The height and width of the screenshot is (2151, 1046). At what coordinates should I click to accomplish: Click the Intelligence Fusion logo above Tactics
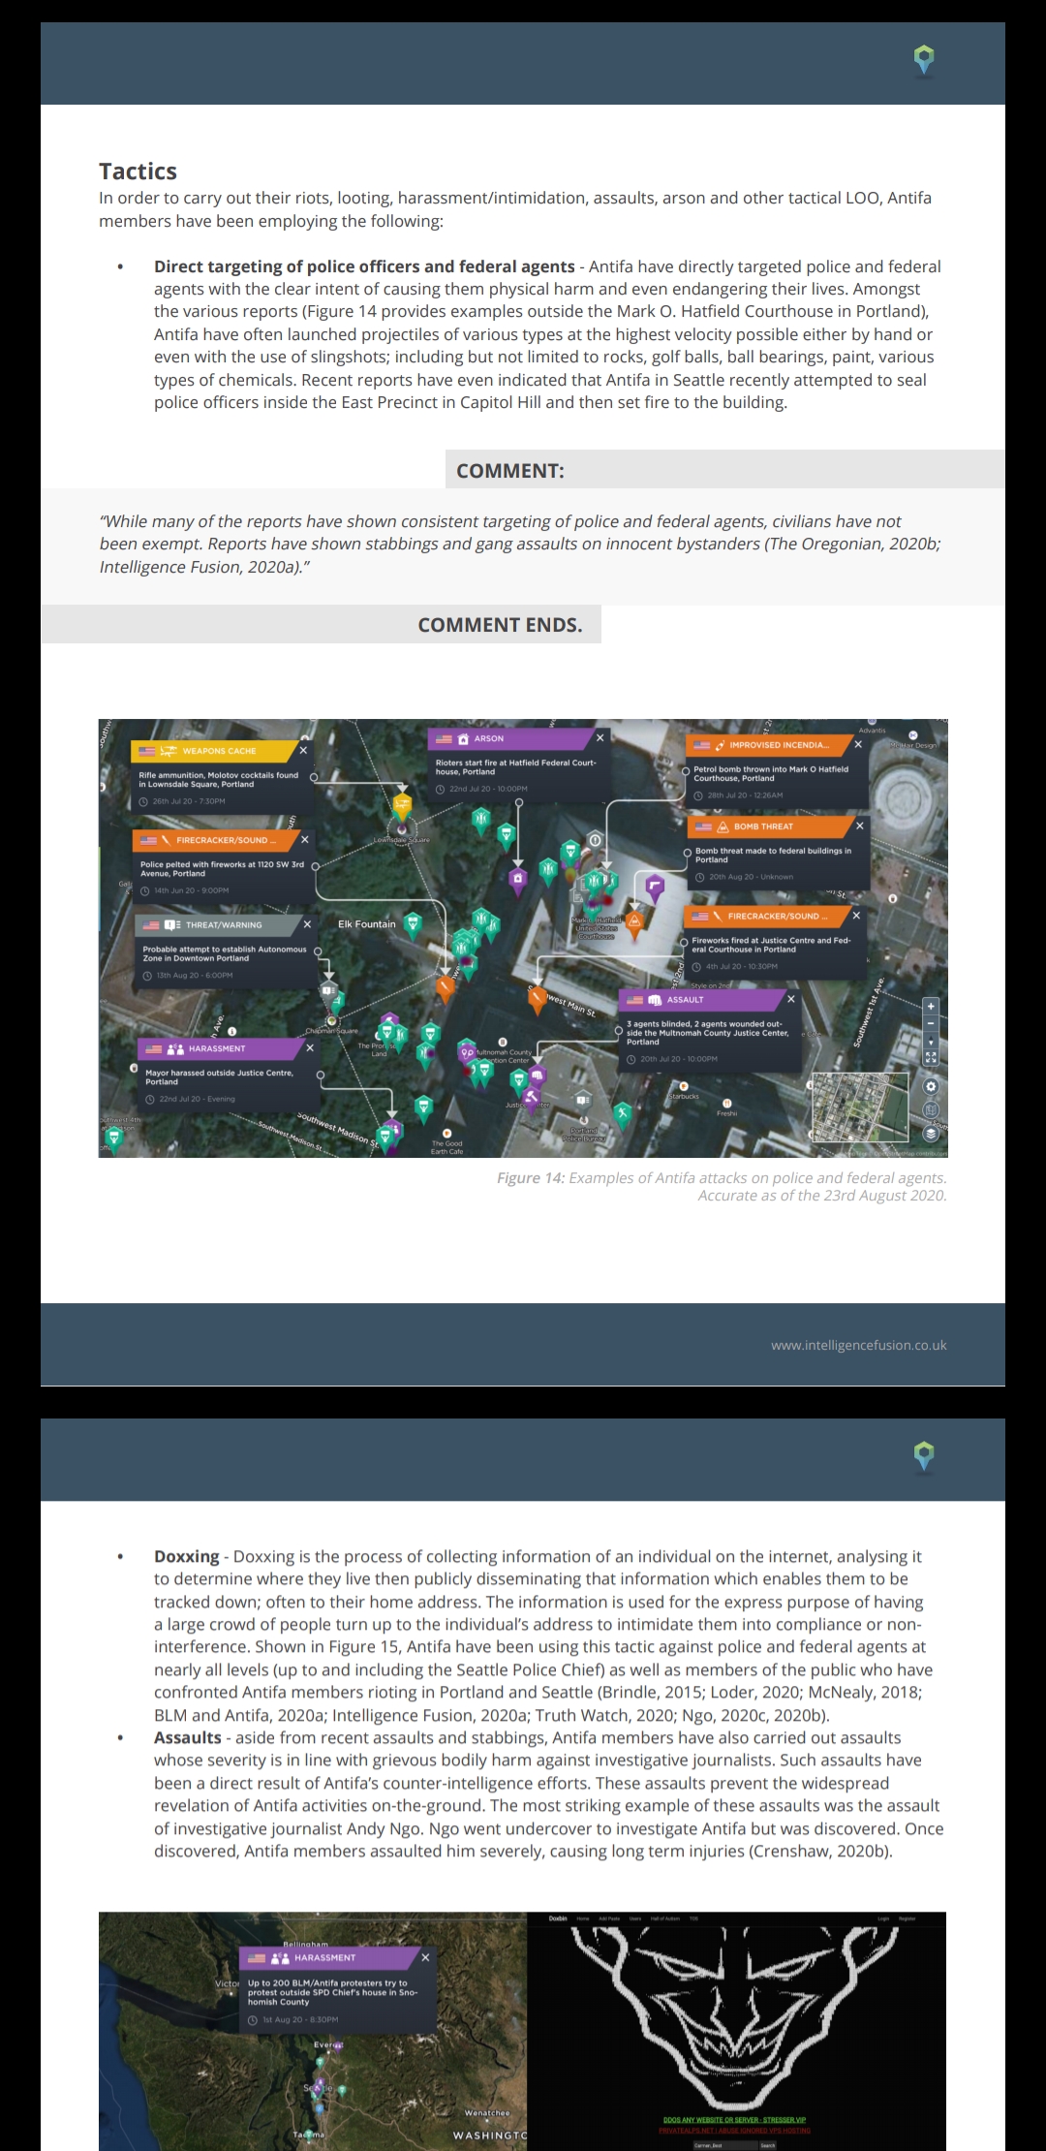coord(924,60)
